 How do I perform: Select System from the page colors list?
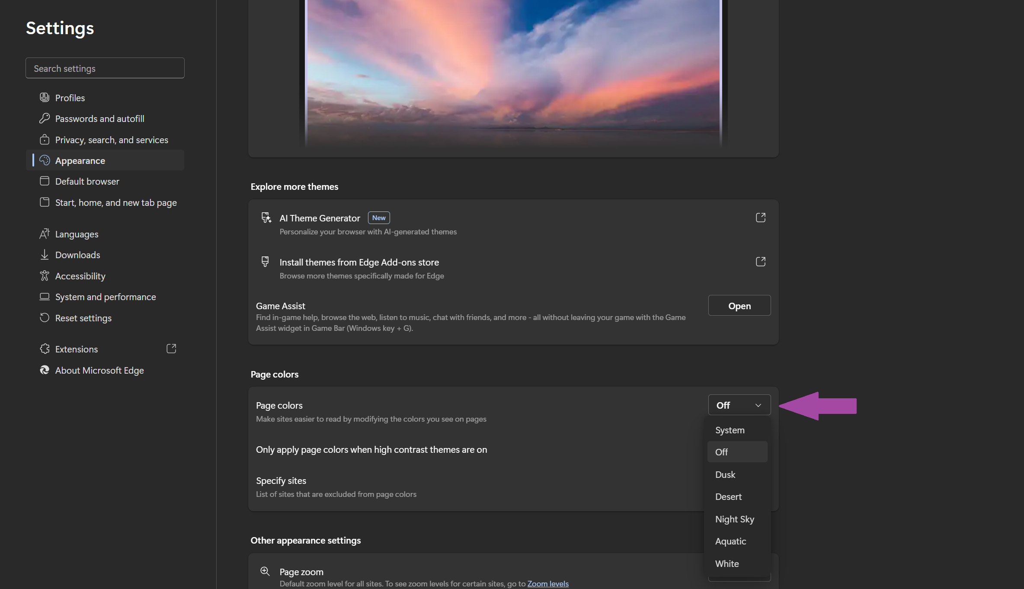(x=730, y=430)
